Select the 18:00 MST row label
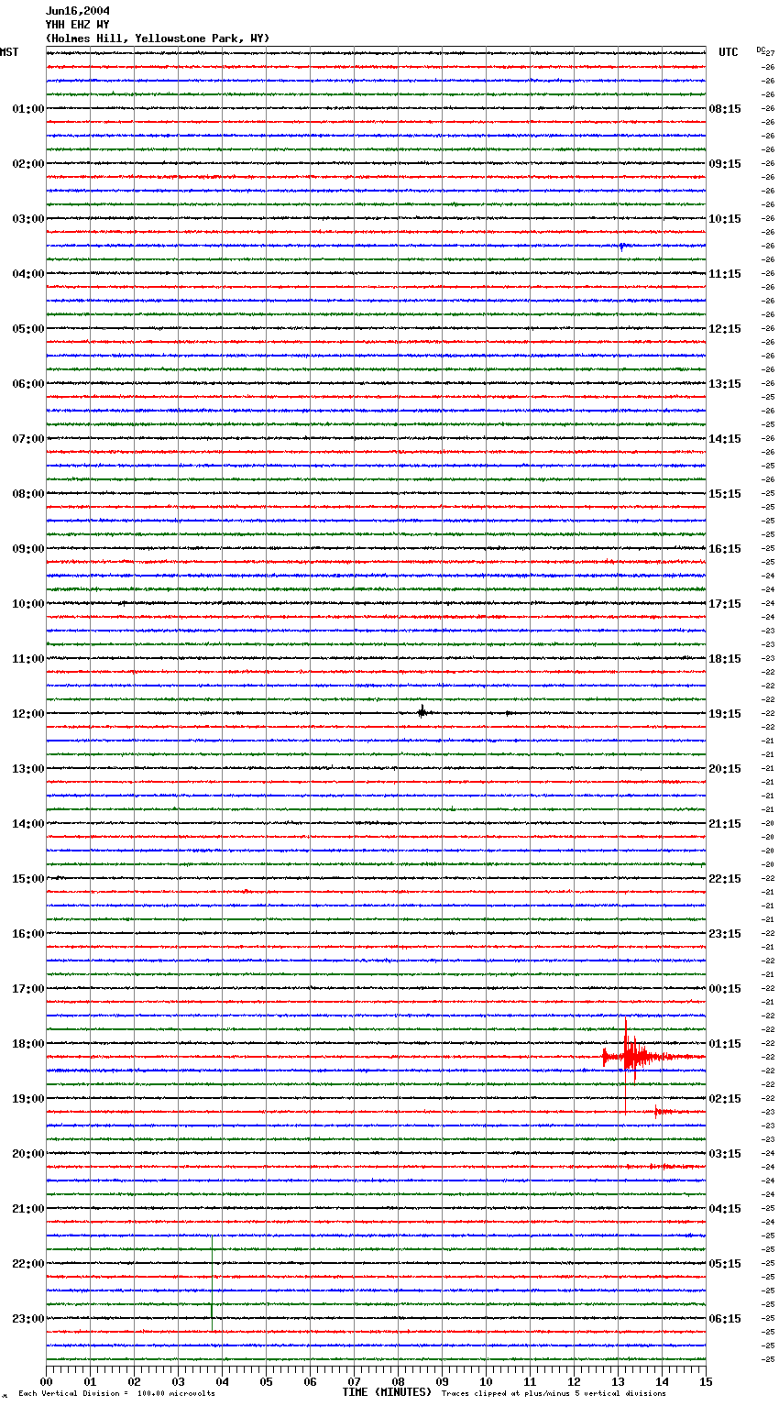 click(28, 1044)
